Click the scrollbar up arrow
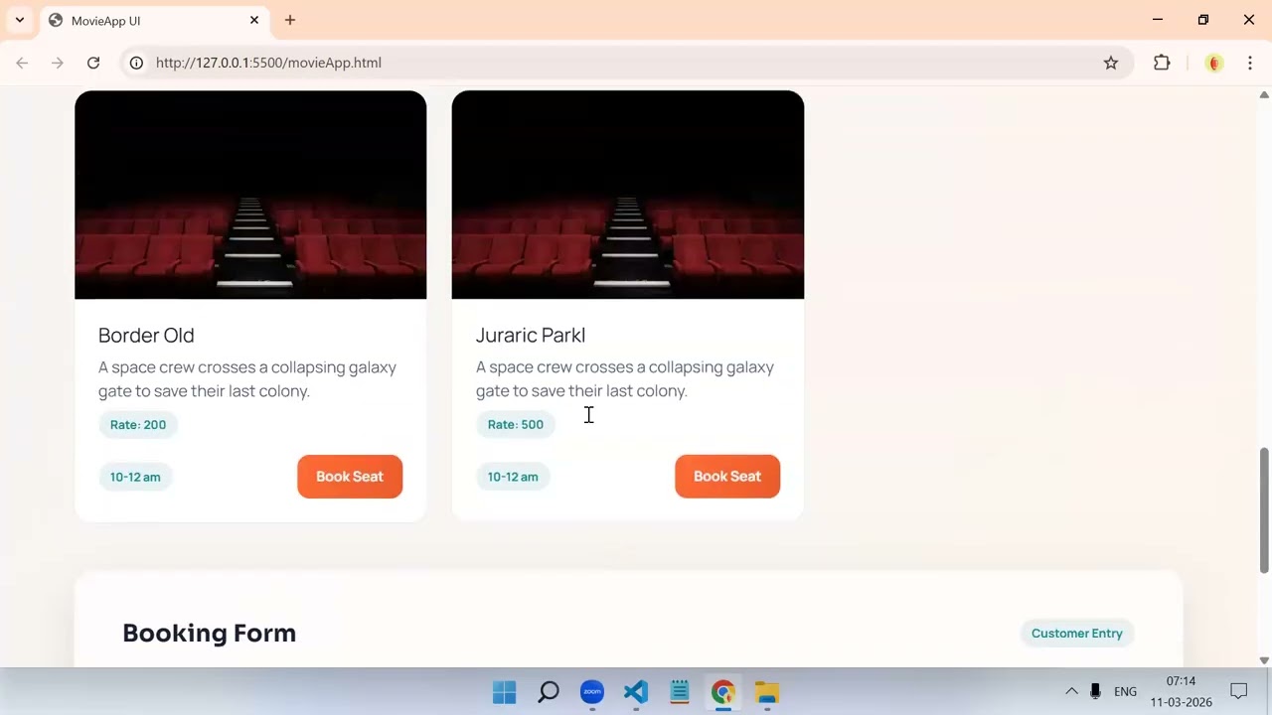The height and width of the screenshot is (715, 1272). (1264, 94)
